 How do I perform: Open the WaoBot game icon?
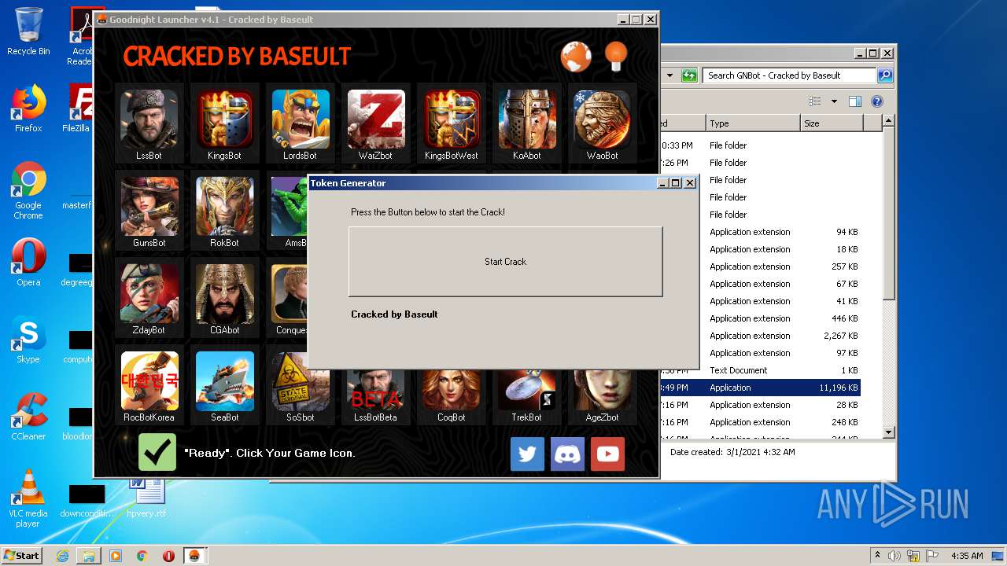pyautogui.click(x=603, y=119)
